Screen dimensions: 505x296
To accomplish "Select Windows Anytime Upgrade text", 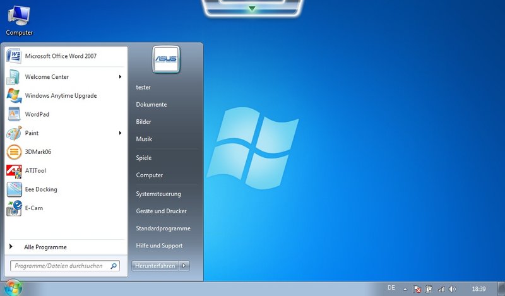I will [x=61, y=96].
